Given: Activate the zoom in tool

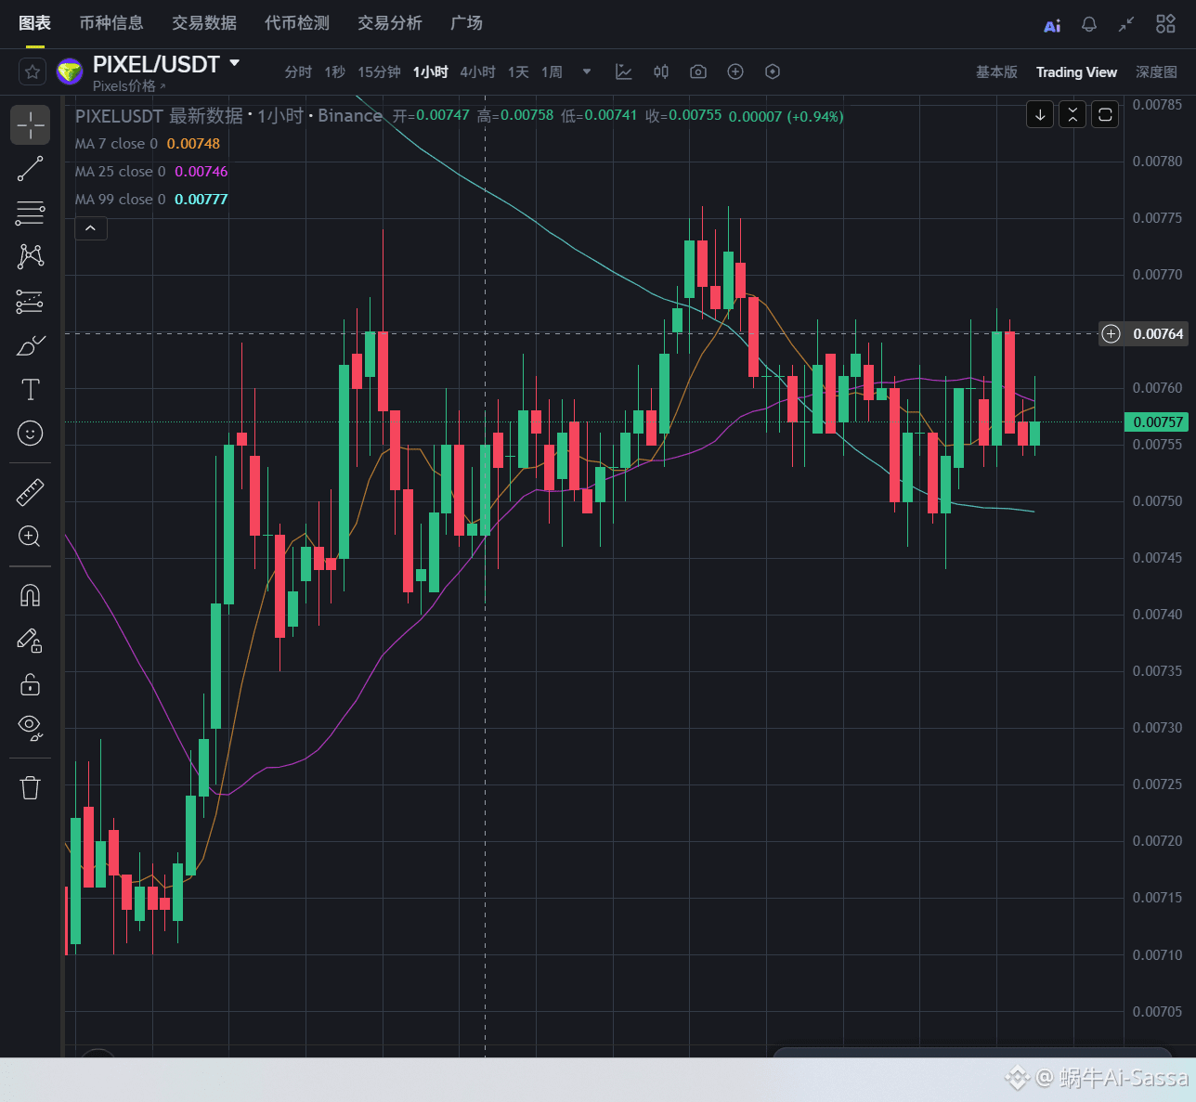Looking at the screenshot, I should tap(30, 536).
